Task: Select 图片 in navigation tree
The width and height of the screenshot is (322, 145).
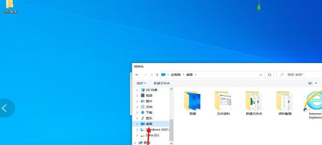Action: (149, 101)
